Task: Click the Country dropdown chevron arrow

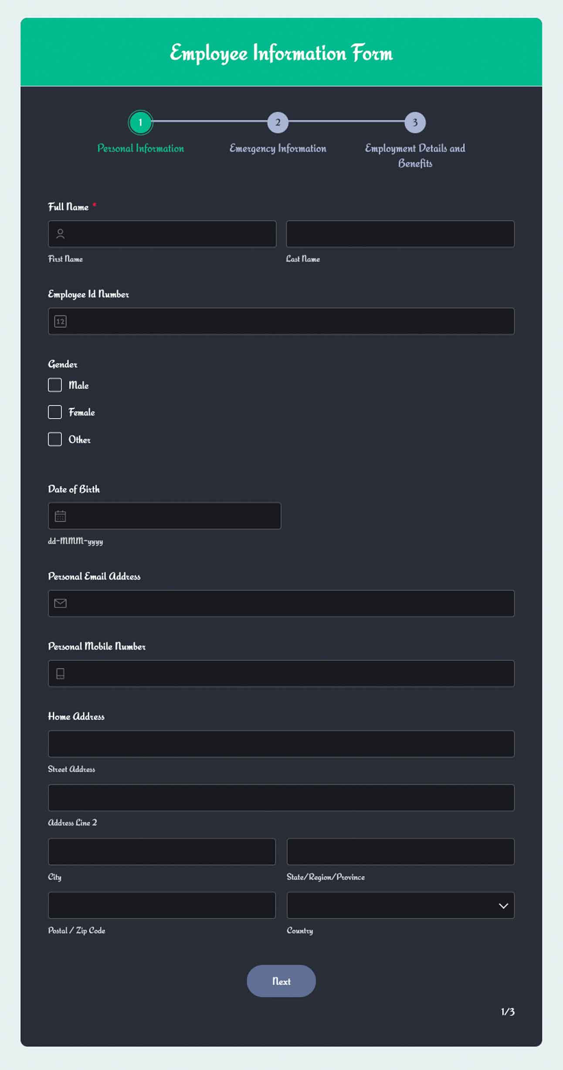Action: pos(503,906)
